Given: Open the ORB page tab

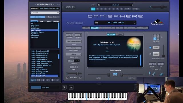Looking at the screenshot, I should [x=86, y=28].
